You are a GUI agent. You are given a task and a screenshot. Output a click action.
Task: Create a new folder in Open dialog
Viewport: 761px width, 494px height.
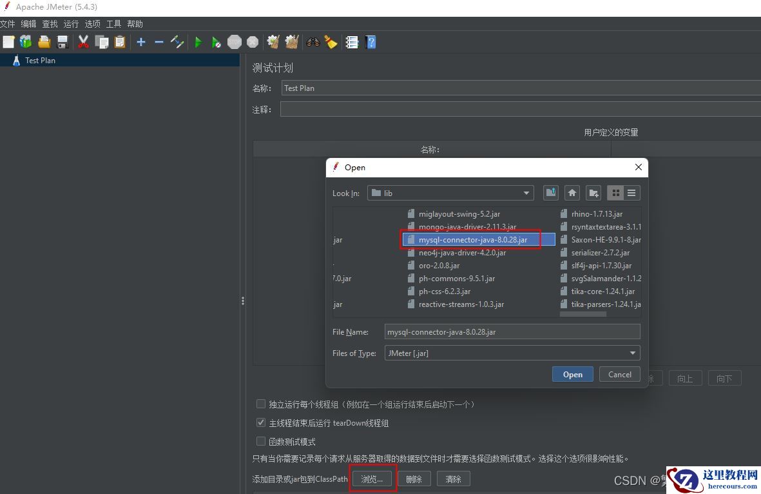tap(593, 193)
